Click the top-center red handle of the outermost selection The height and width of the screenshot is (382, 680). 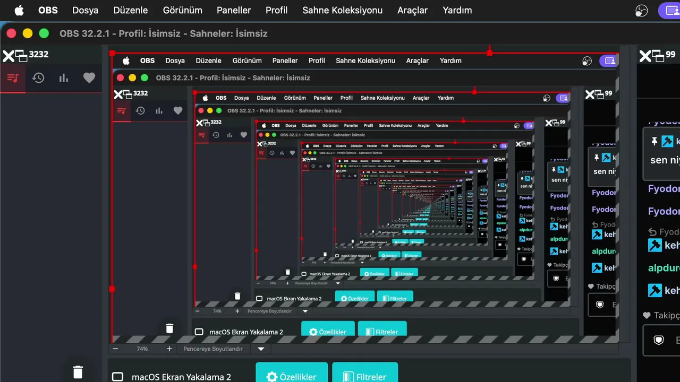[489, 53]
